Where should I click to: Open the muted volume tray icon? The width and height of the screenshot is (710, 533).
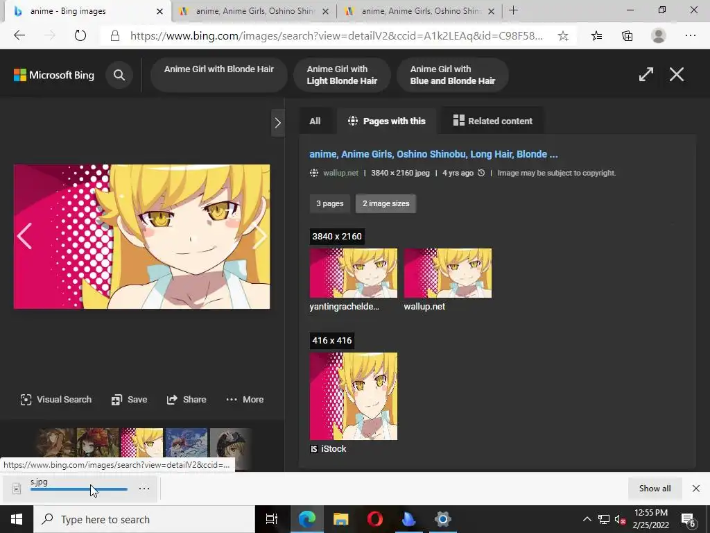620,519
